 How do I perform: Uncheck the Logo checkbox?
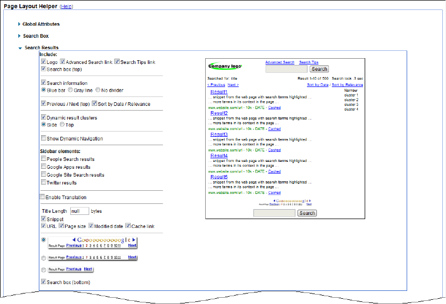point(44,62)
